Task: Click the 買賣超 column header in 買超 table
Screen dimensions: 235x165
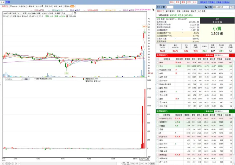Action: (187, 59)
